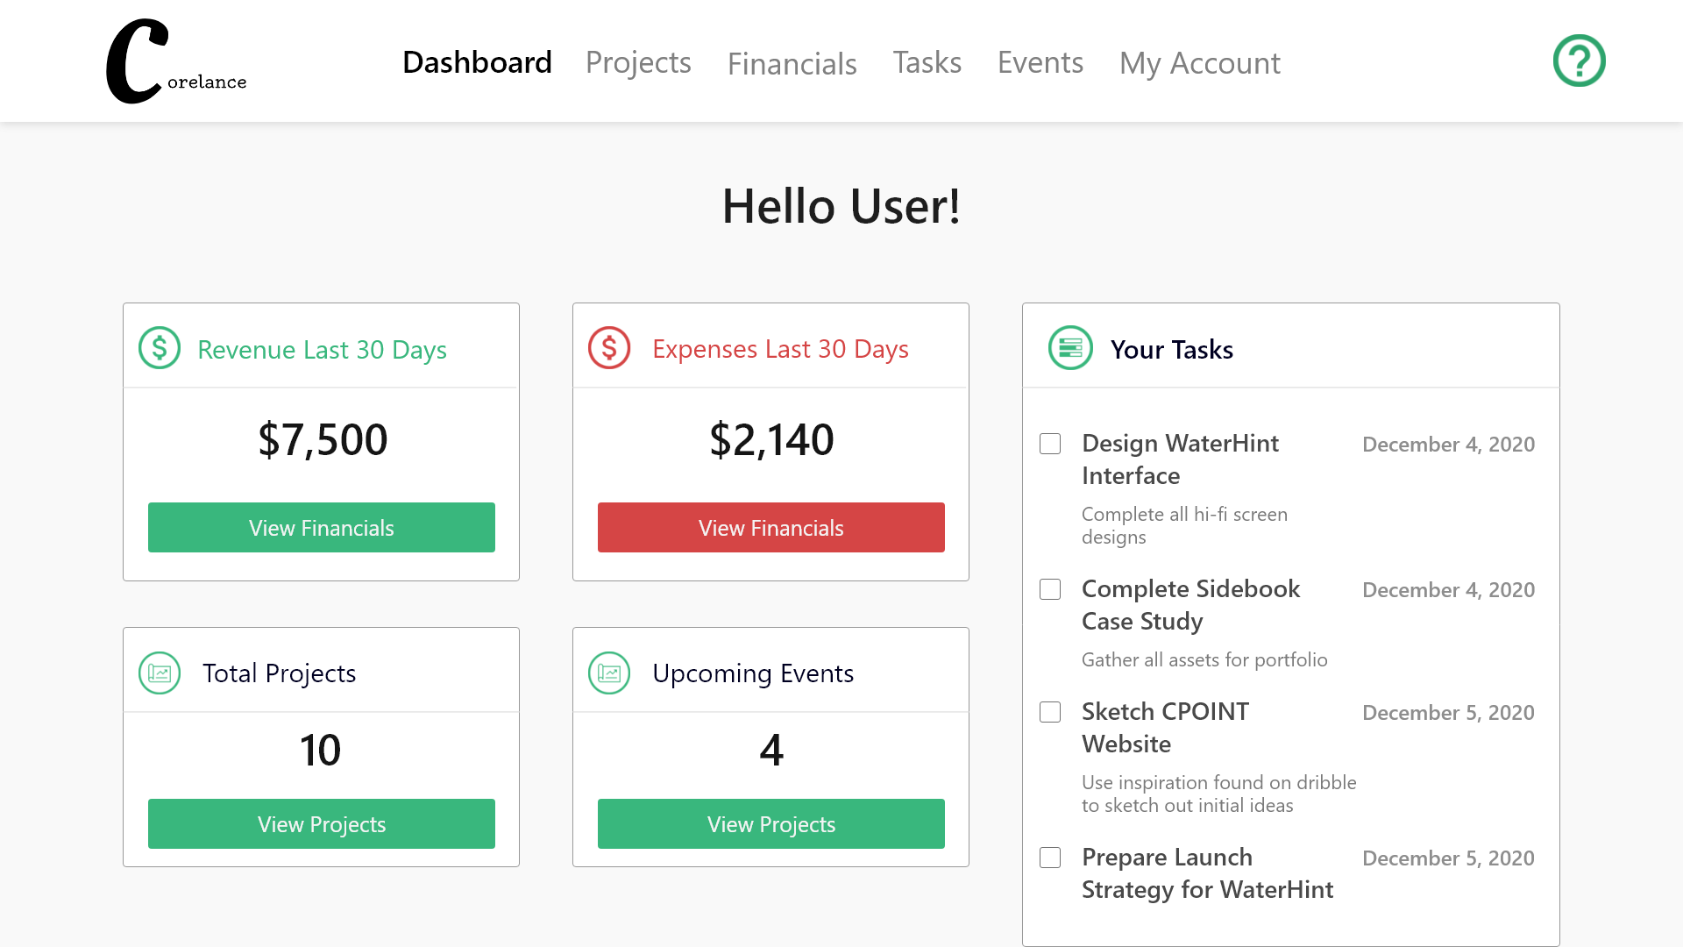Open My Account from the navbar
1683x947 pixels.
point(1199,63)
